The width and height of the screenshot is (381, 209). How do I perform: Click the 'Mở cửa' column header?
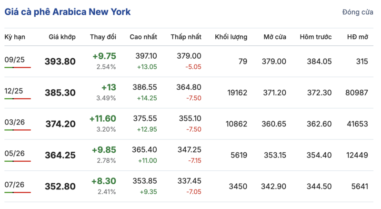[275, 37]
